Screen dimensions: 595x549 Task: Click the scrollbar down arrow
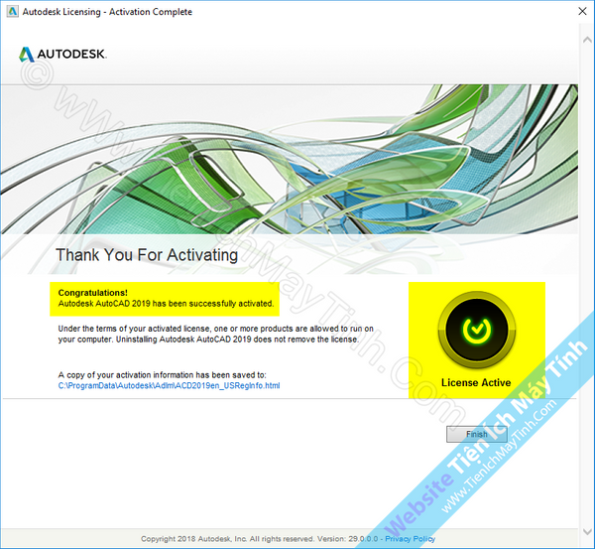click(587, 531)
